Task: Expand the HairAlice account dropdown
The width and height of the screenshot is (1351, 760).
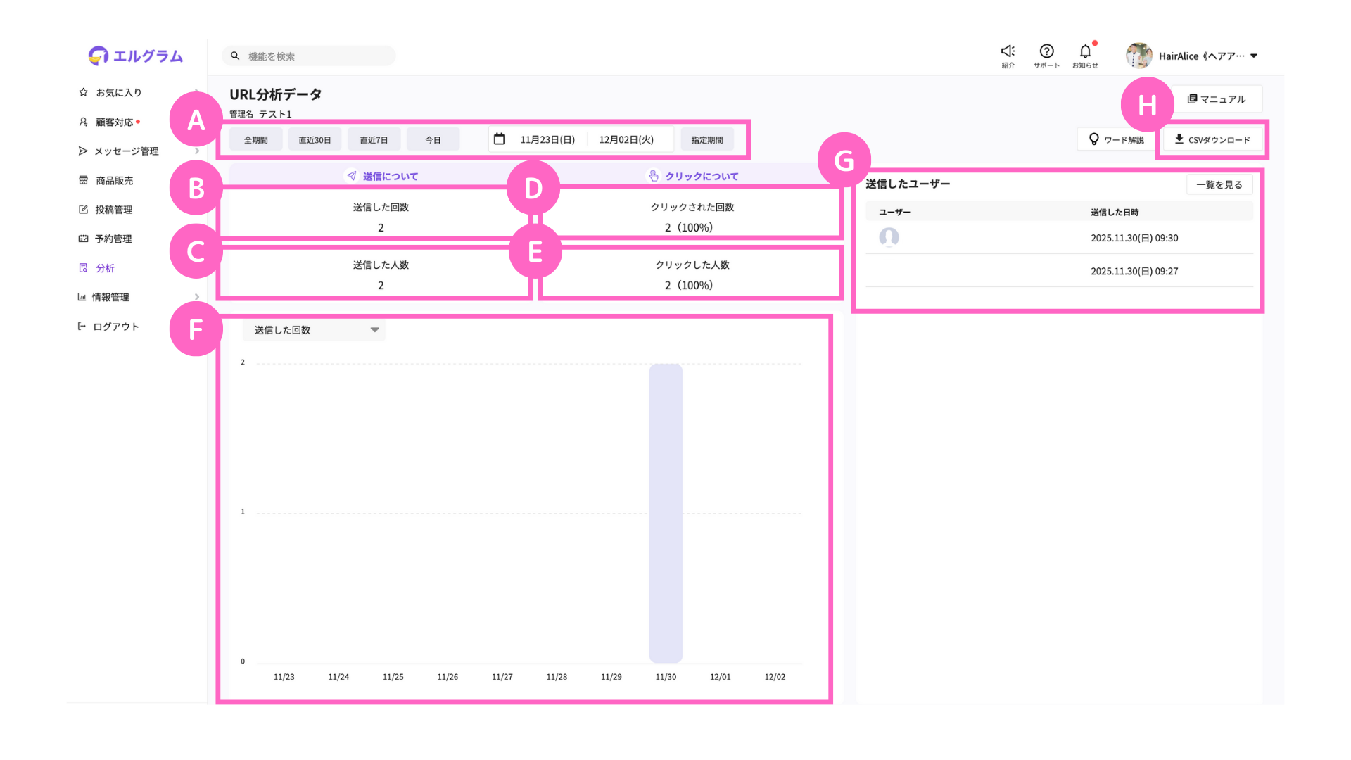Action: coord(1254,56)
